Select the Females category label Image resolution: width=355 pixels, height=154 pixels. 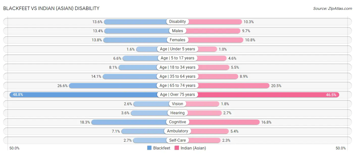point(178,40)
